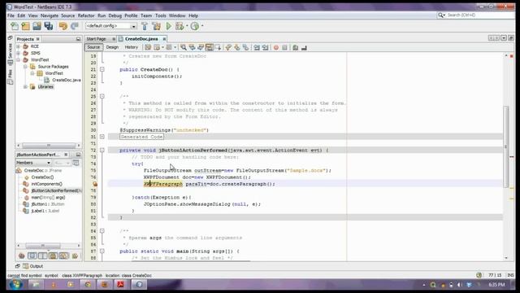Toggle Show Fields filter in Navigator

click(32, 256)
